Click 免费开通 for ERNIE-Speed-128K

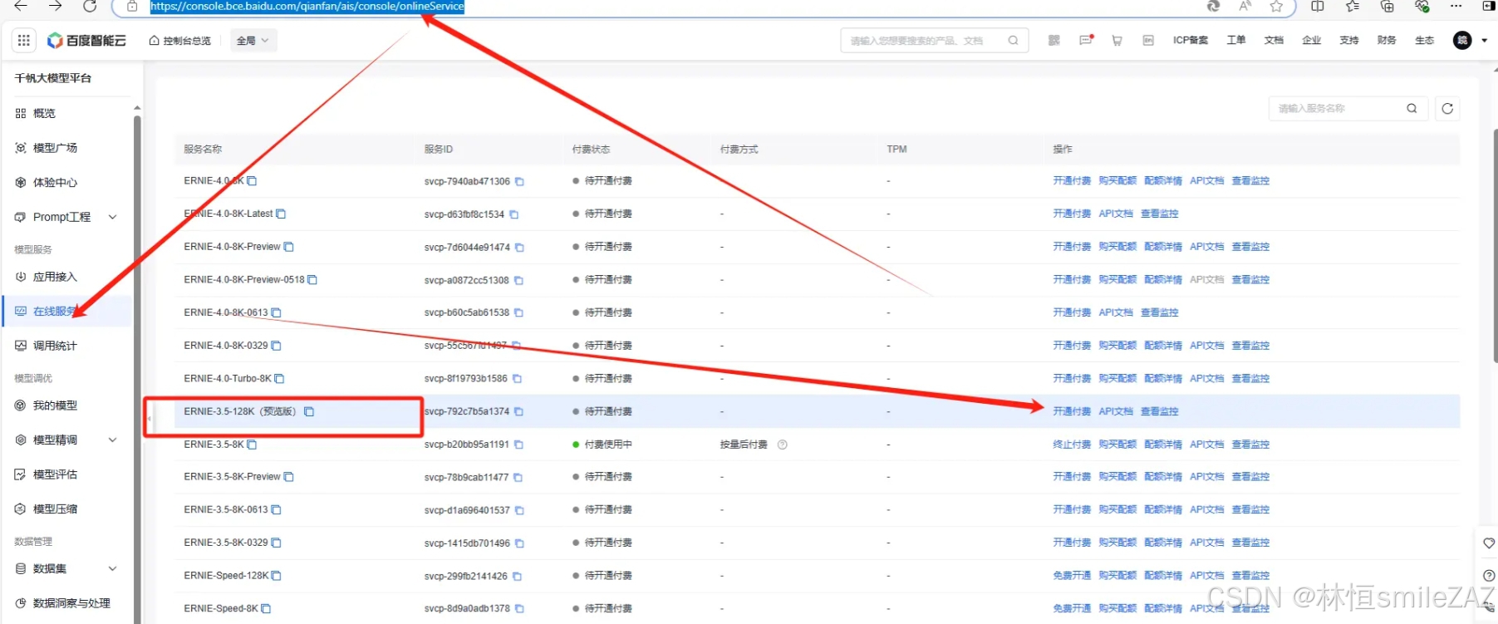[x=1072, y=576]
